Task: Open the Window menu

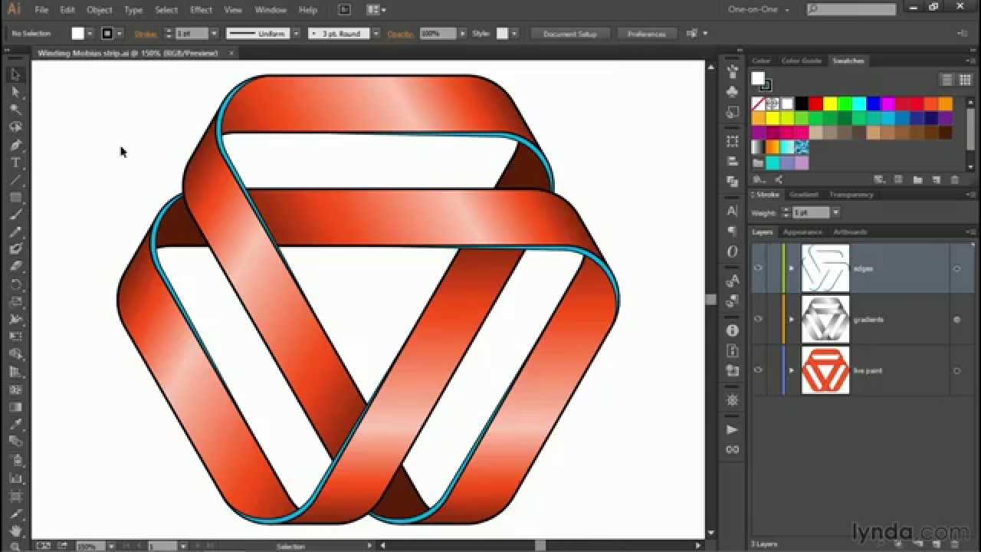Action: point(271,9)
